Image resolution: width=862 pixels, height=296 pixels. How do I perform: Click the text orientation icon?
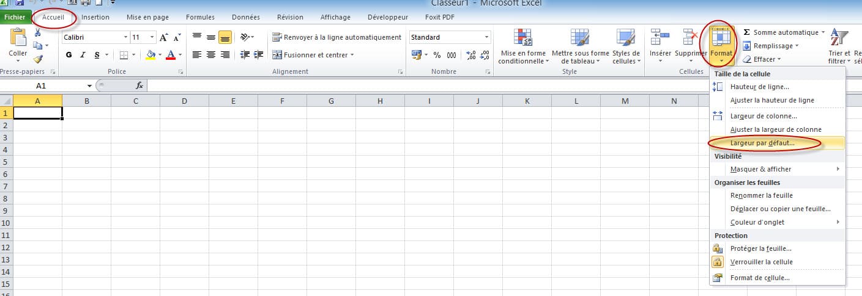(245, 37)
